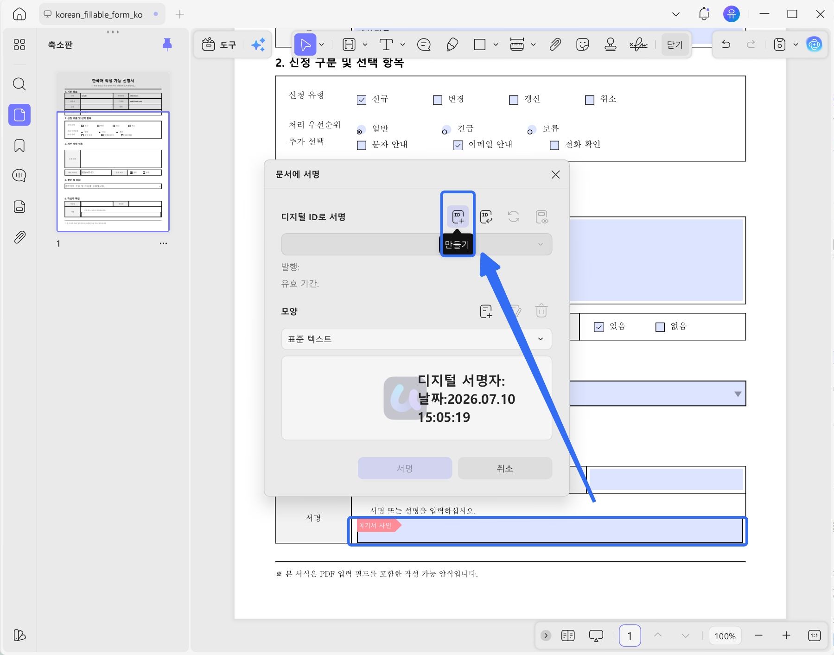This screenshot has height=655, width=834.
Task: Toggle the 있음 checkbox
Action: click(599, 327)
